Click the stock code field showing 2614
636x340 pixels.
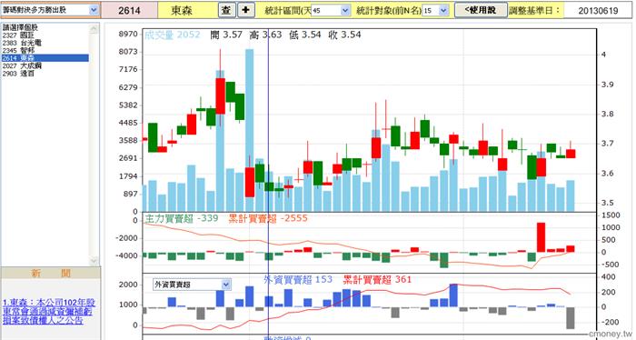pos(129,11)
